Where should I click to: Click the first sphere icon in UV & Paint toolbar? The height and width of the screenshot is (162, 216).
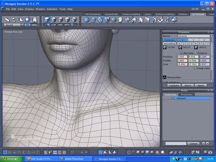click(x=87, y=19)
